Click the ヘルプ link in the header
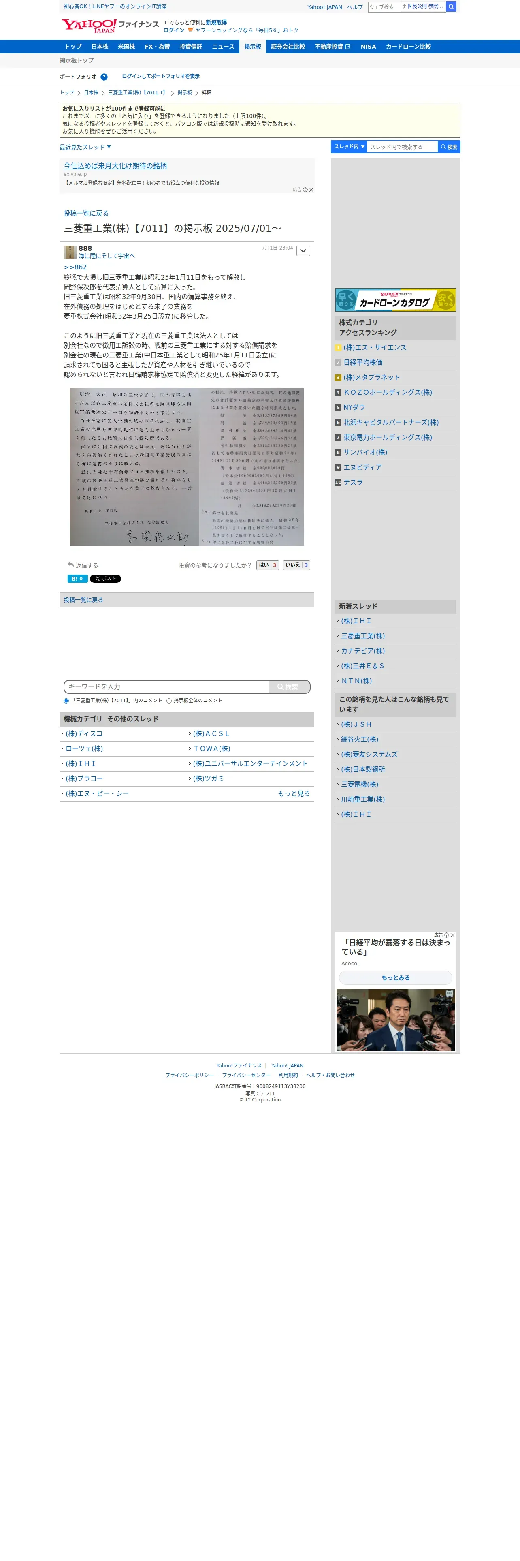This screenshot has height=1561, width=520. 355,7
